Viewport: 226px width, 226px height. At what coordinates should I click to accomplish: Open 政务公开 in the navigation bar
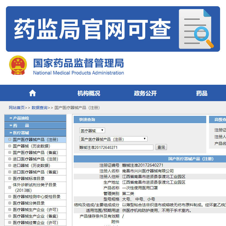[145, 93]
